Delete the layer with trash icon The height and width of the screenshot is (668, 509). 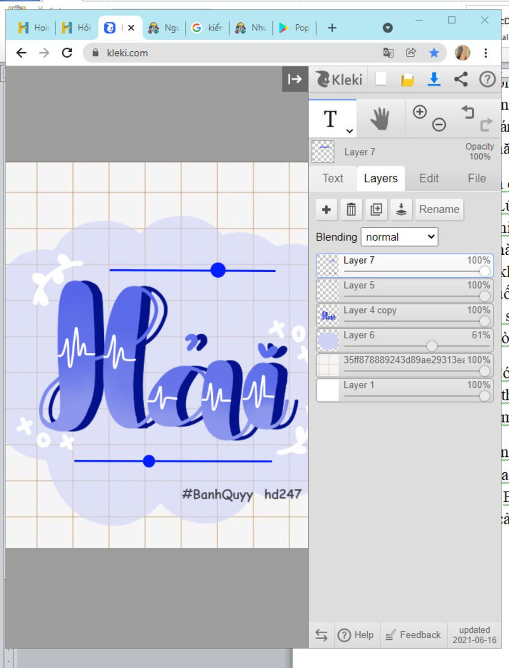pyautogui.click(x=351, y=210)
